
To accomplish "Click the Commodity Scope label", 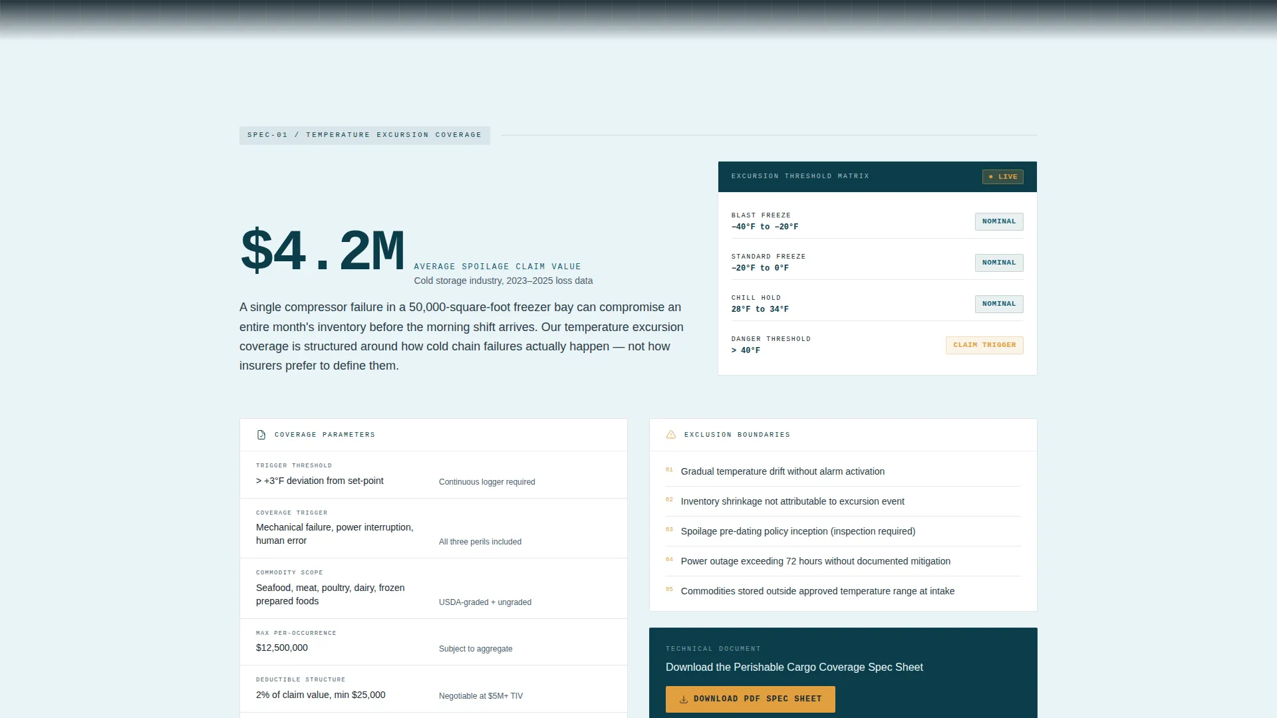I will pos(289,572).
